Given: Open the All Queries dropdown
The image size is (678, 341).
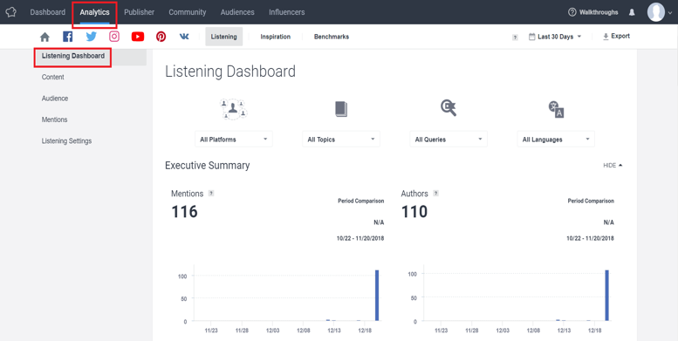Looking at the screenshot, I should point(449,140).
